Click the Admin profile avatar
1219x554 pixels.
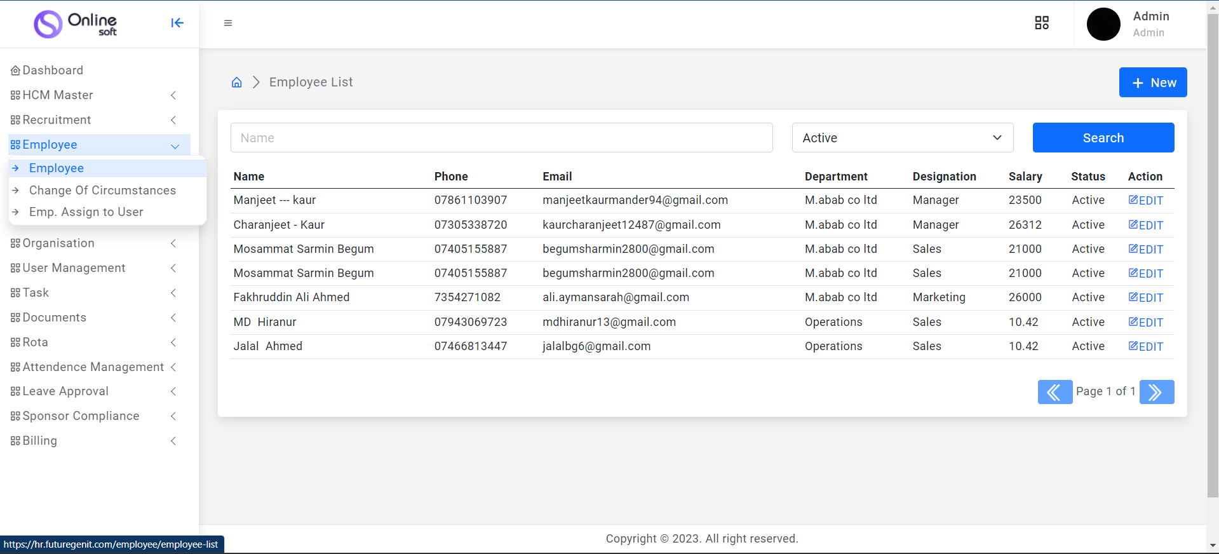1103,24
